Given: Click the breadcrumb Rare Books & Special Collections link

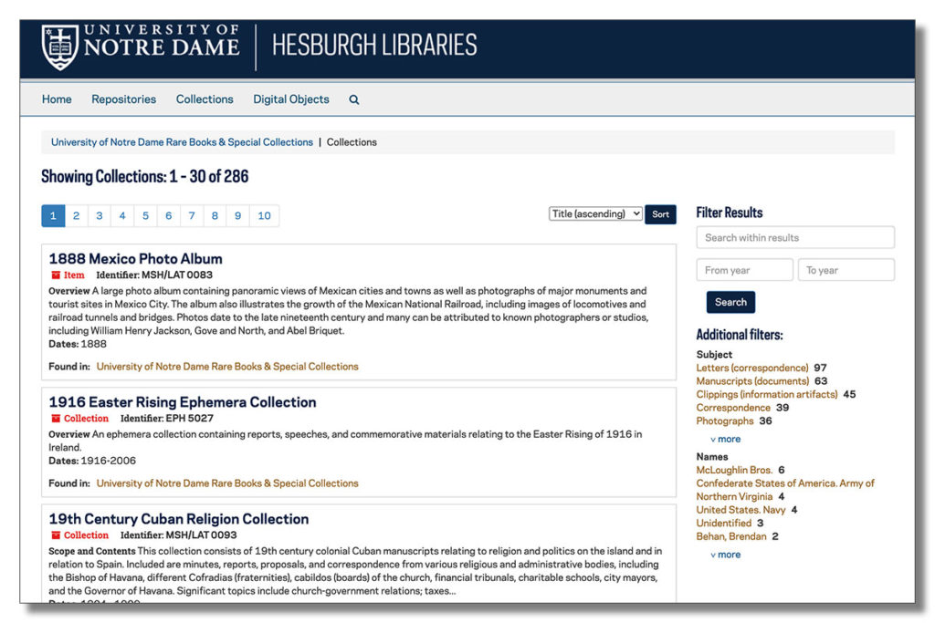Looking at the screenshot, I should pyautogui.click(x=182, y=142).
